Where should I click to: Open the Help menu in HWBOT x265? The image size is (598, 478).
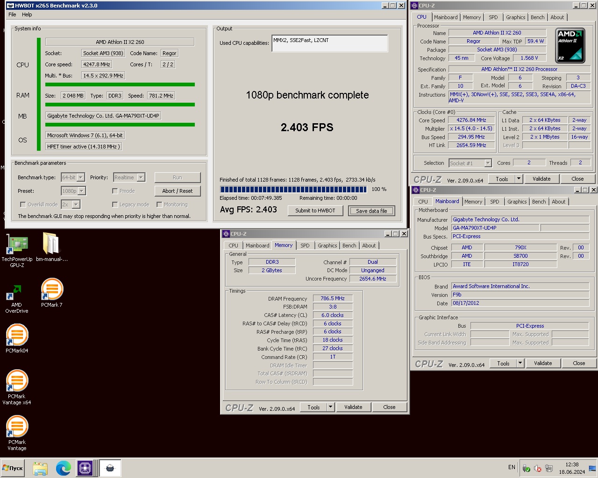27,14
